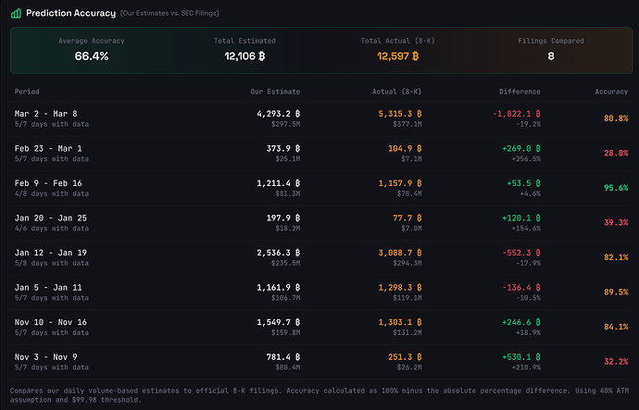
Task: Click the orange Bitcoin icon beside 3,088.7
Action: [419, 253]
